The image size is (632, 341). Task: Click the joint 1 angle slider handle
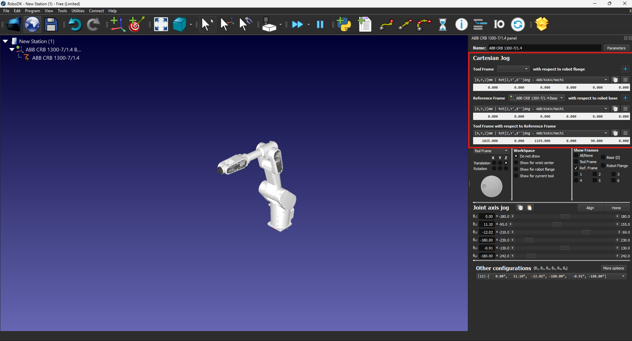(565, 216)
